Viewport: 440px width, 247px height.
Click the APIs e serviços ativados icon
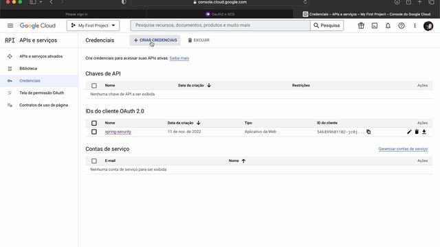pyautogui.click(x=10, y=56)
